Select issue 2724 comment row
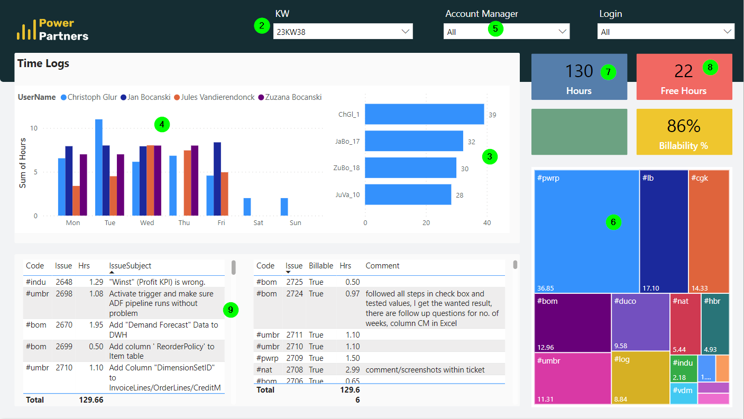Viewport: 744px width, 419px height. pos(379,308)
